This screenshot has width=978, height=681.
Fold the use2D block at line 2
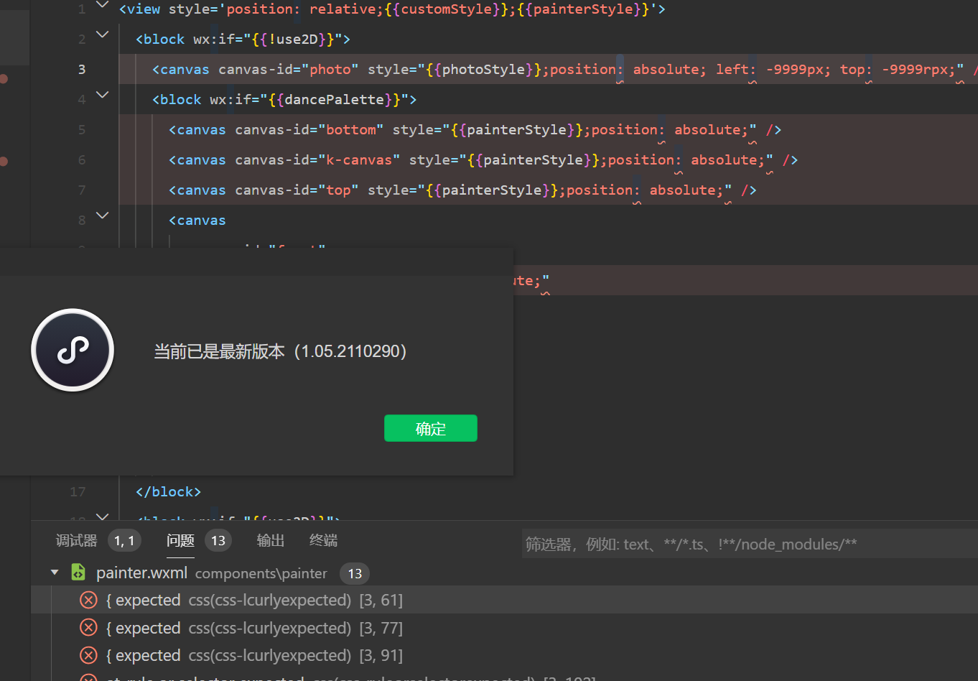103,35
